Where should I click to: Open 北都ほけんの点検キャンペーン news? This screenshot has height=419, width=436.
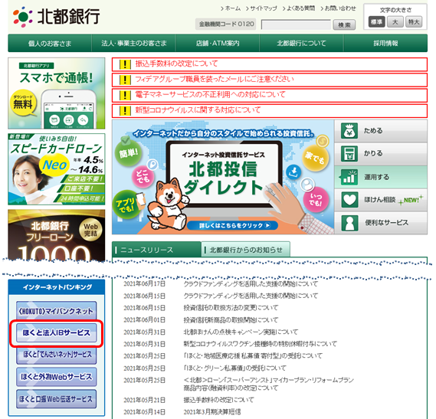coord(241,332)
